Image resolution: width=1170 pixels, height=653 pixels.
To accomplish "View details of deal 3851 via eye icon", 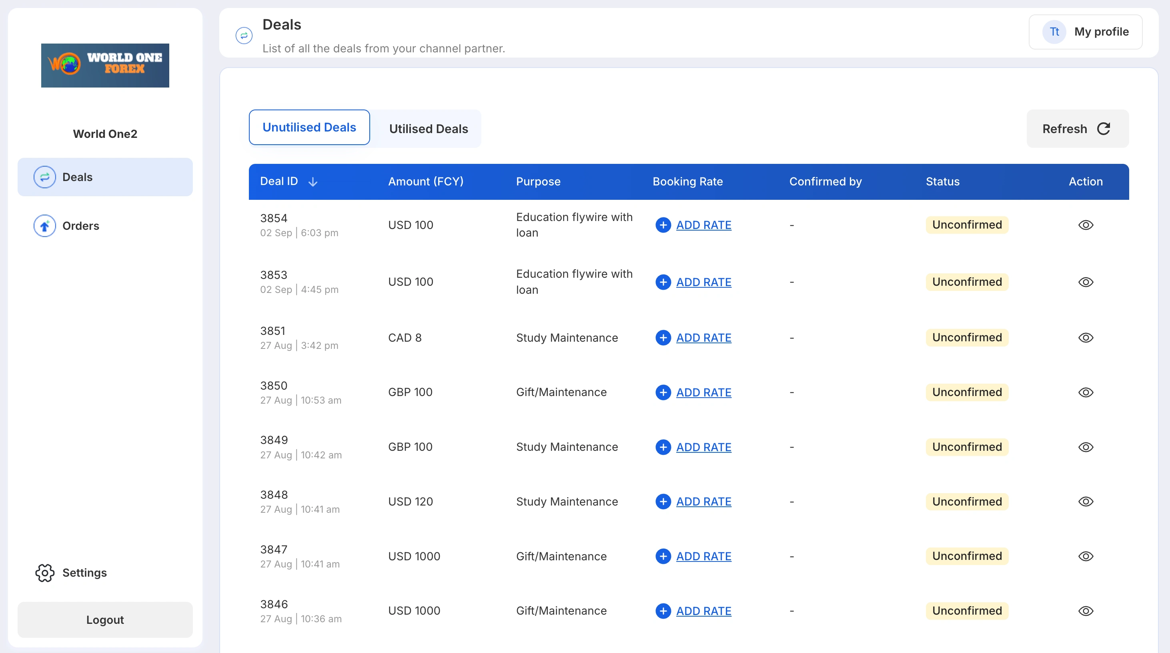I will 1086,338.
